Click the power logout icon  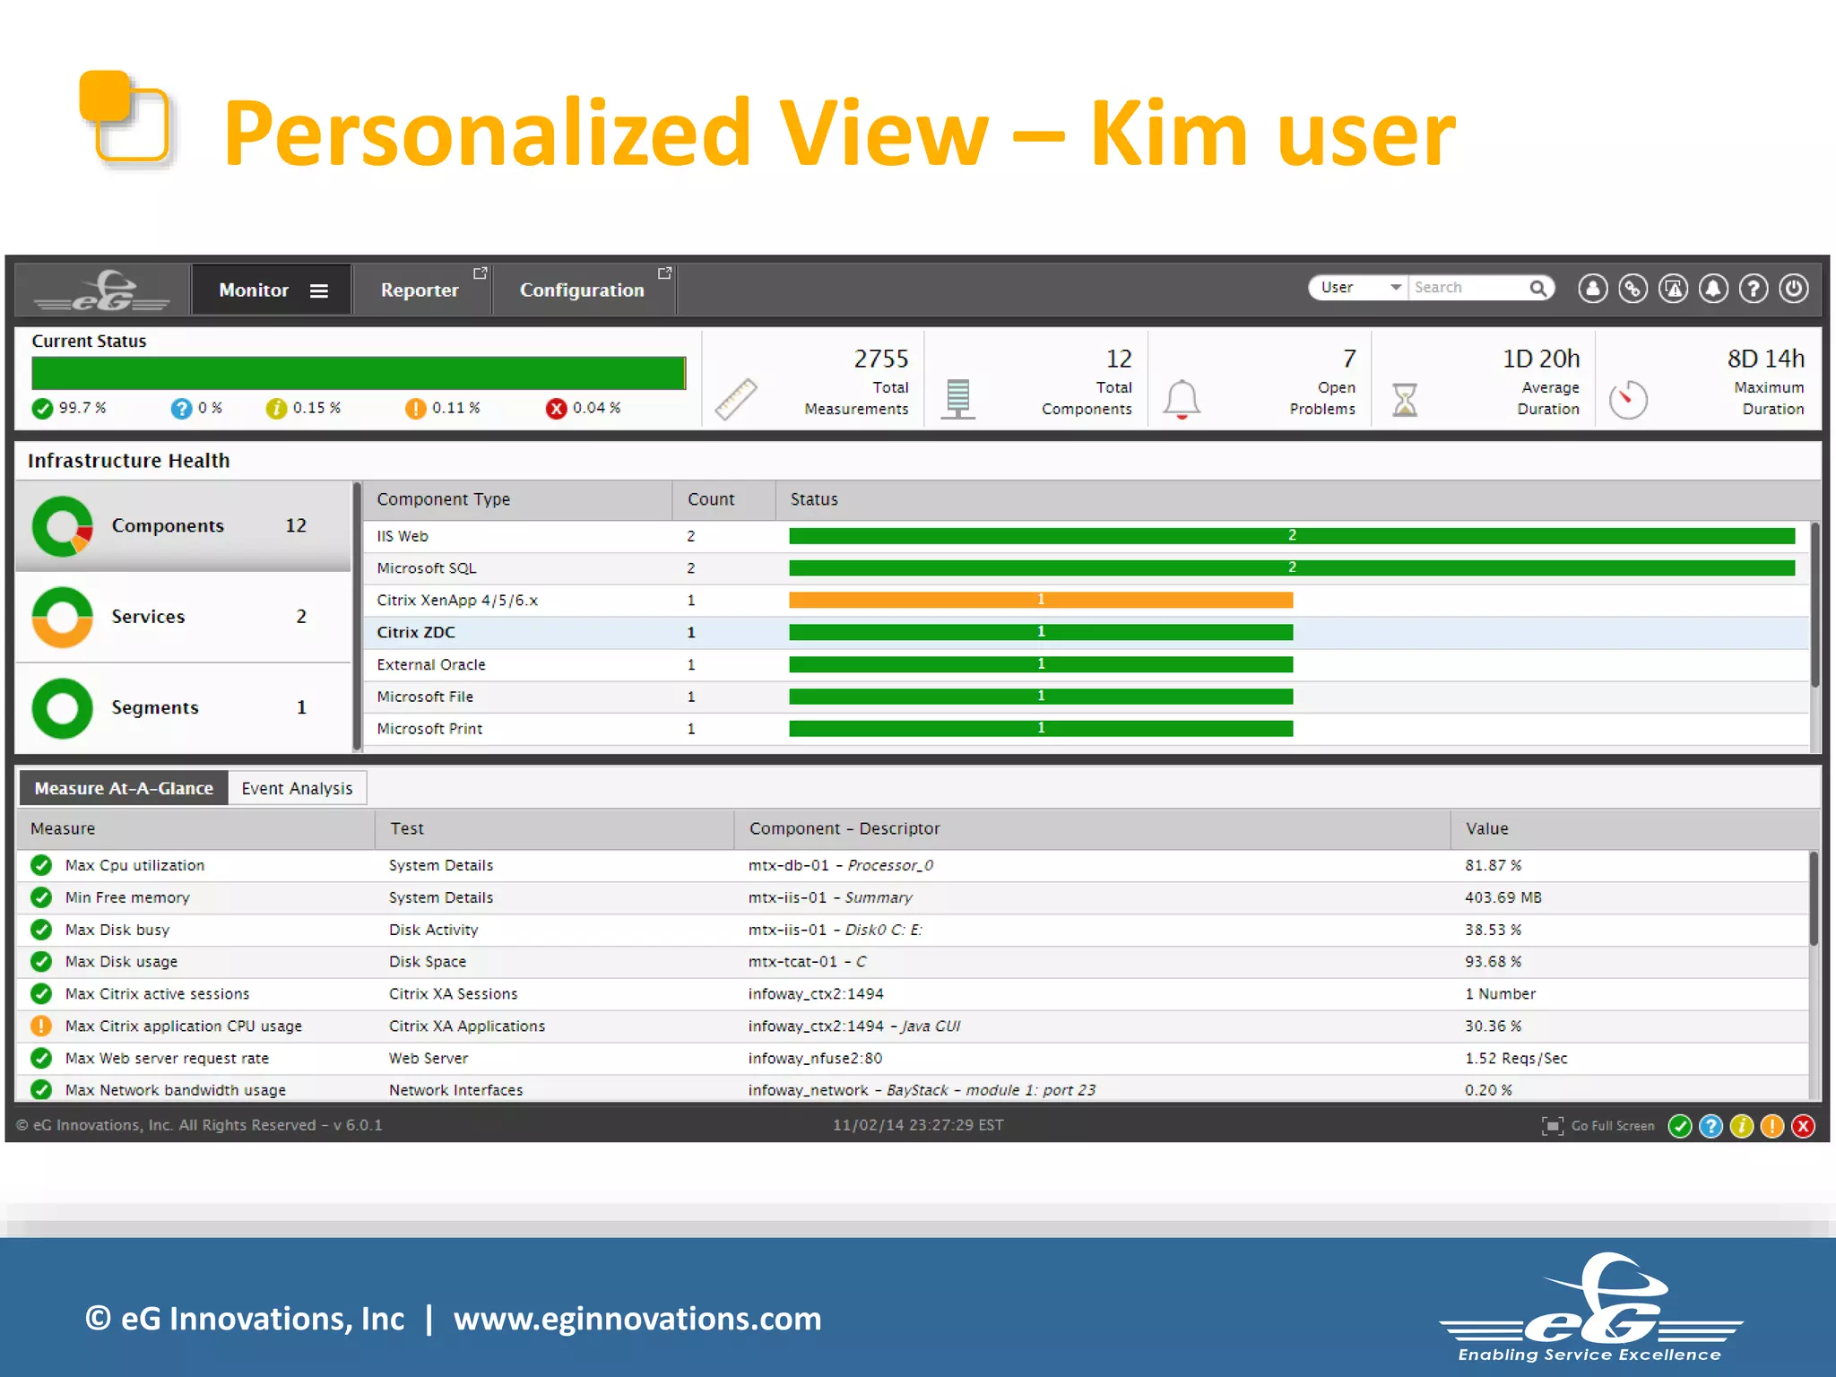click(1794, 289)
